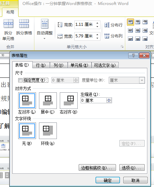
Task: Click 取消 to cancel the dialog
Action: 135,180
